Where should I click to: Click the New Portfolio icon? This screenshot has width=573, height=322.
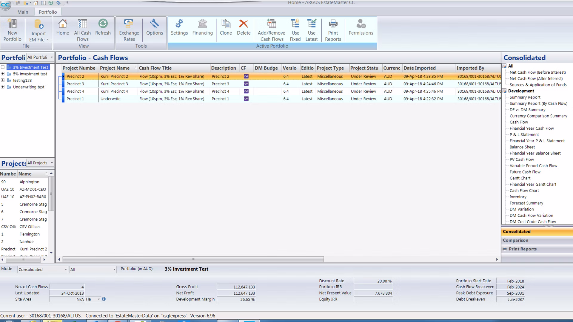pyautogui.click(x=12, y=30)
